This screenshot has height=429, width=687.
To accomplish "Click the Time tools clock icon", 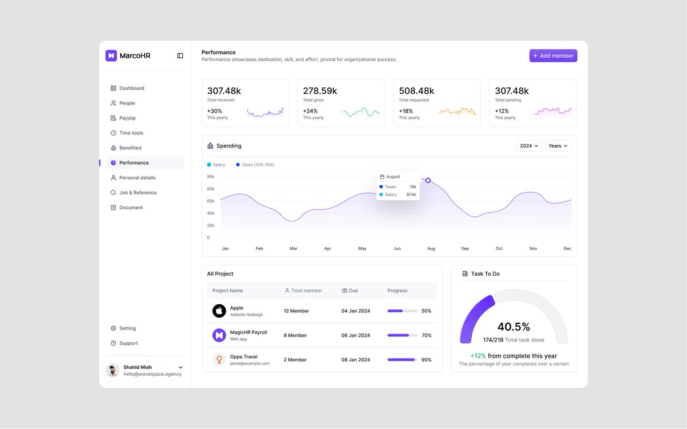I will point(113,133).
